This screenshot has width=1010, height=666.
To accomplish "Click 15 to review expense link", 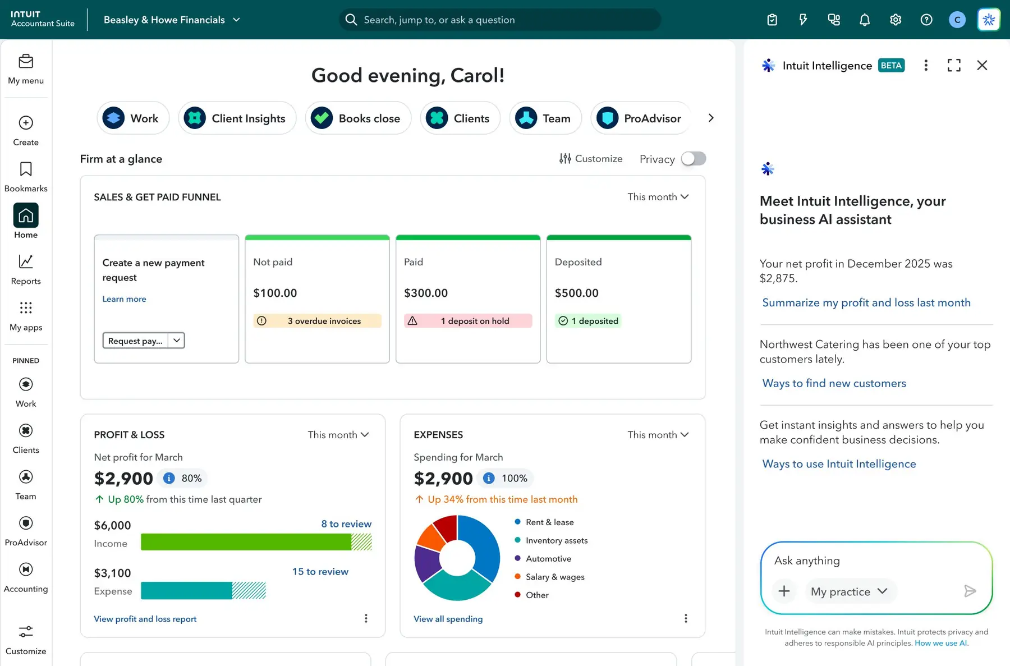I will click(320, 571).
